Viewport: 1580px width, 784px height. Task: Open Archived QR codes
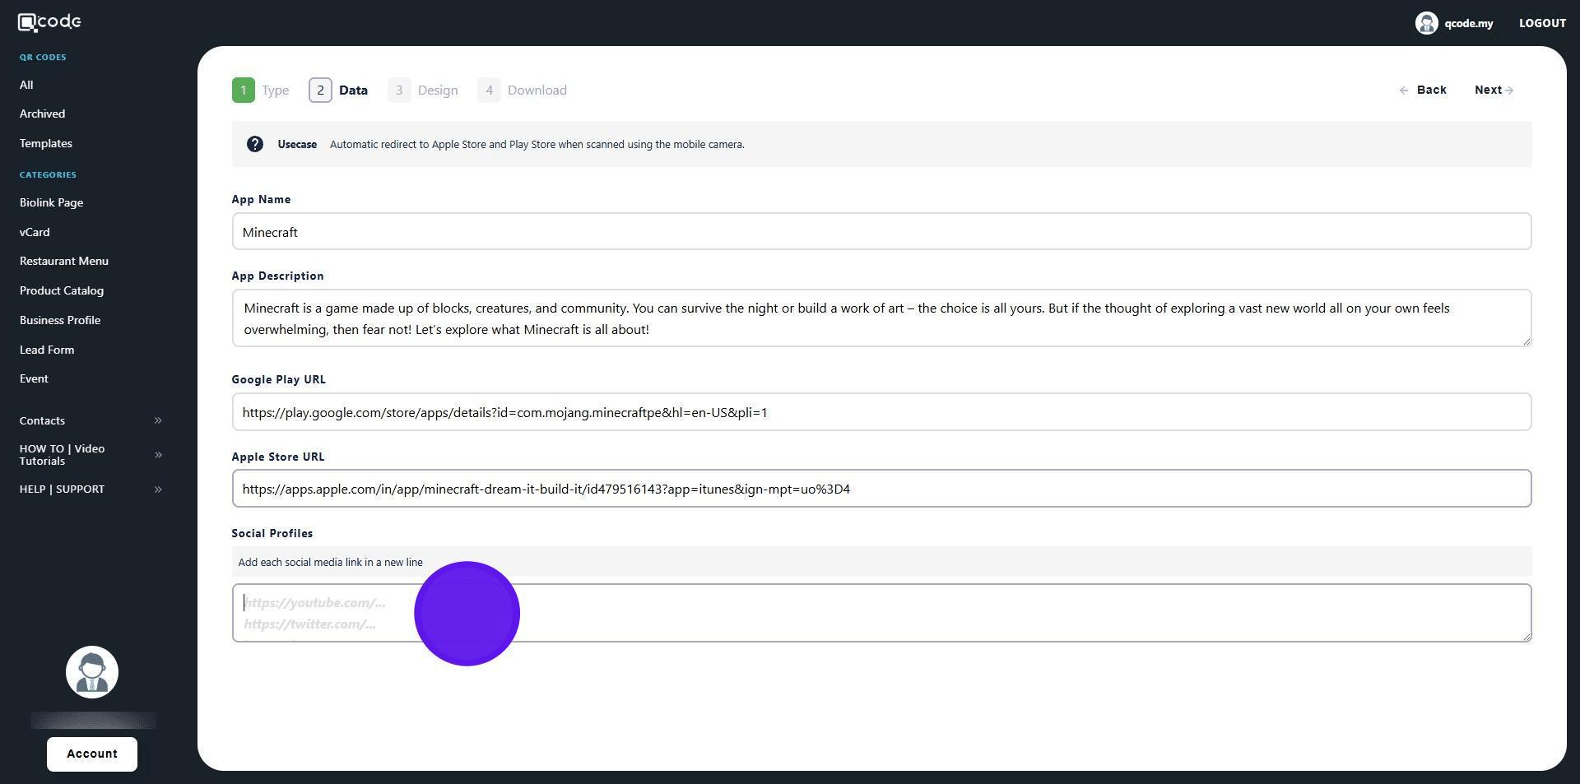coord(42,114)
